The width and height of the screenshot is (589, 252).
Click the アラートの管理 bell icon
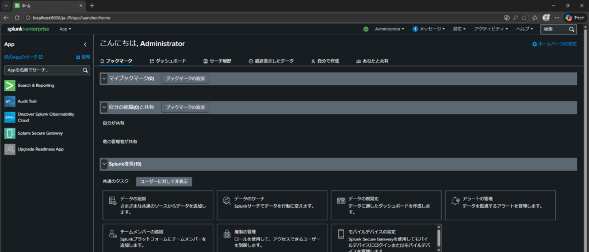tap(456, 200)
